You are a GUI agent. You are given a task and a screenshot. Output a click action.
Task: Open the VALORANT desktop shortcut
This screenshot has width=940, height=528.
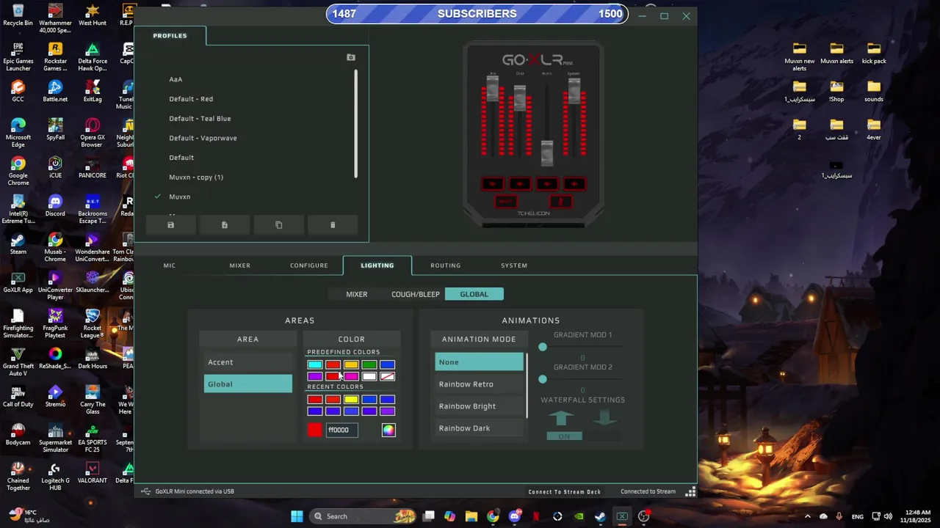tap(93, 472)
